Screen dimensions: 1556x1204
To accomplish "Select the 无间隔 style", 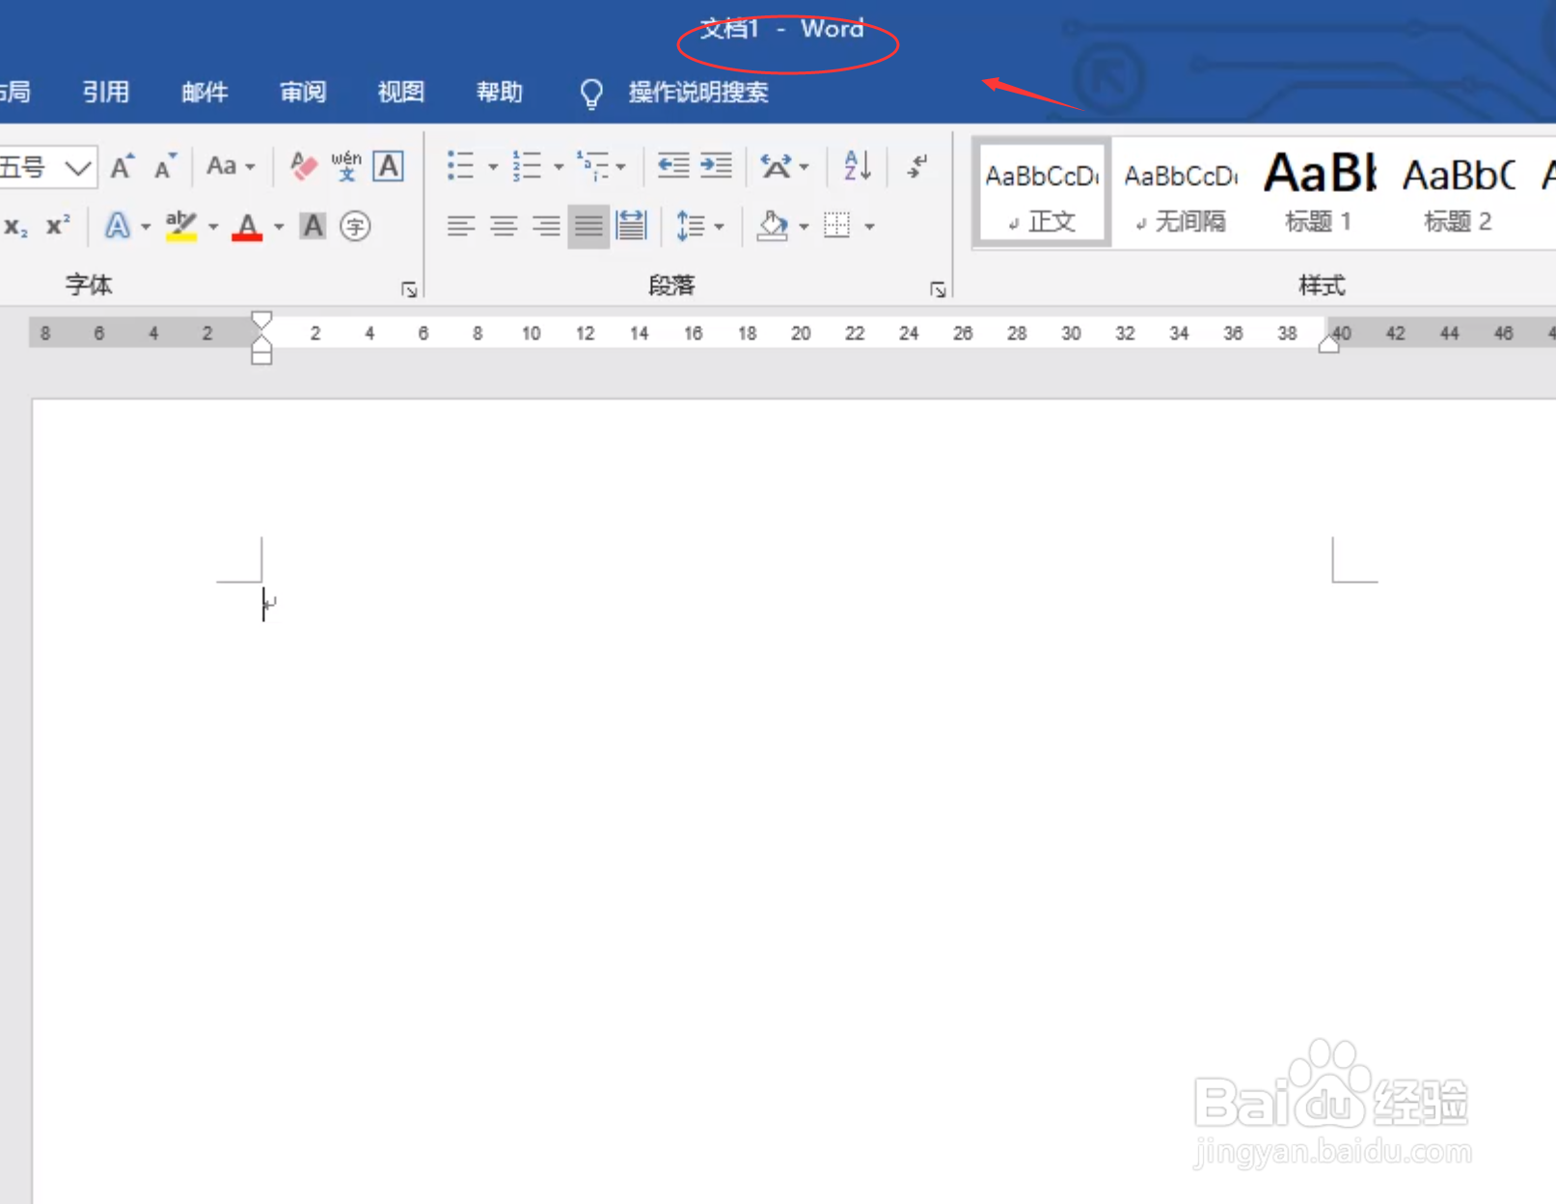I will tap(1182, 194).
